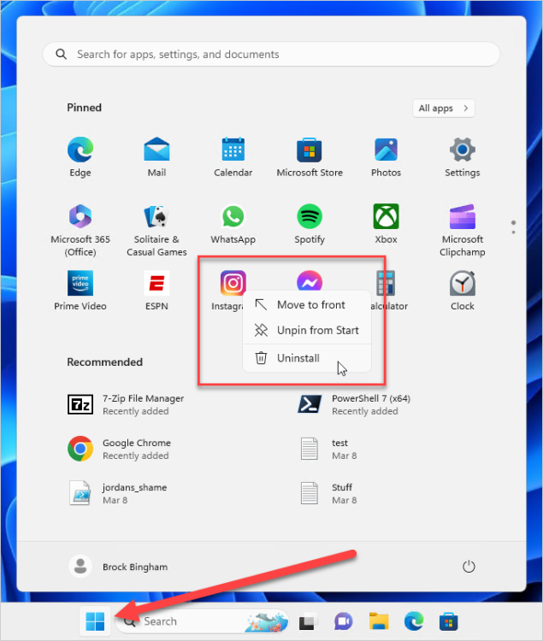Viewport: 543px width, 641px height.
Task: Open the Mail app
Action: tap(156, 157)
